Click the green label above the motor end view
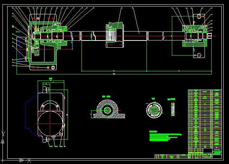Image resolution: width=229 pixels, height=164 pixels. point(50,78)
